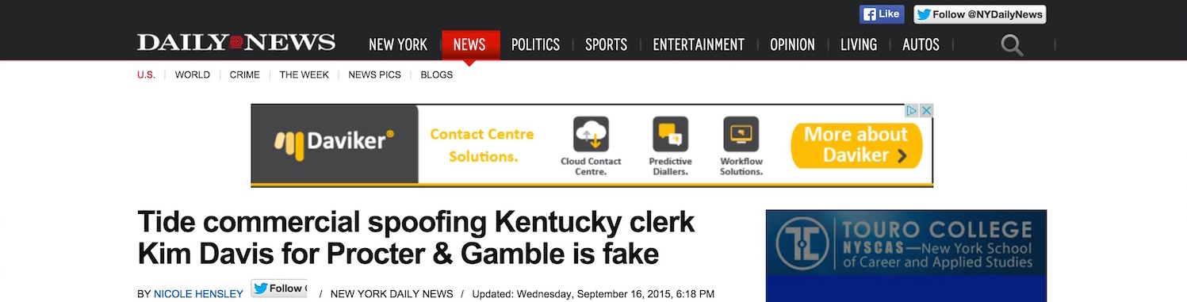Follow author via Twitter Follow button
The width and height of the screenshot is (1187, 302).
(x=279, y=289)
